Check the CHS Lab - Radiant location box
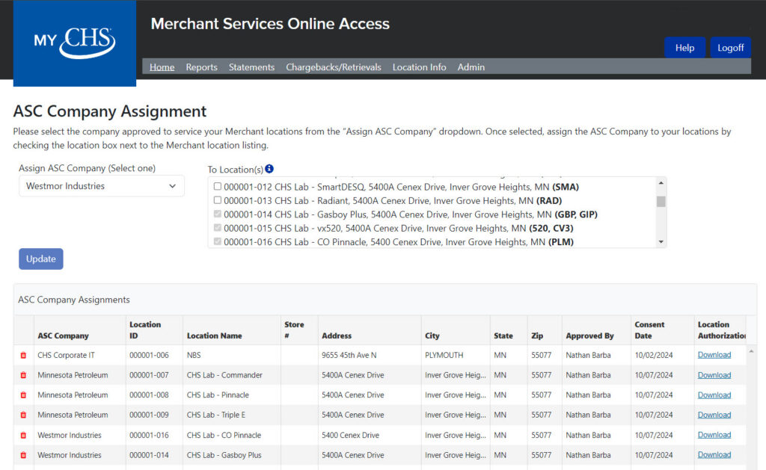 tap(218, 200)
